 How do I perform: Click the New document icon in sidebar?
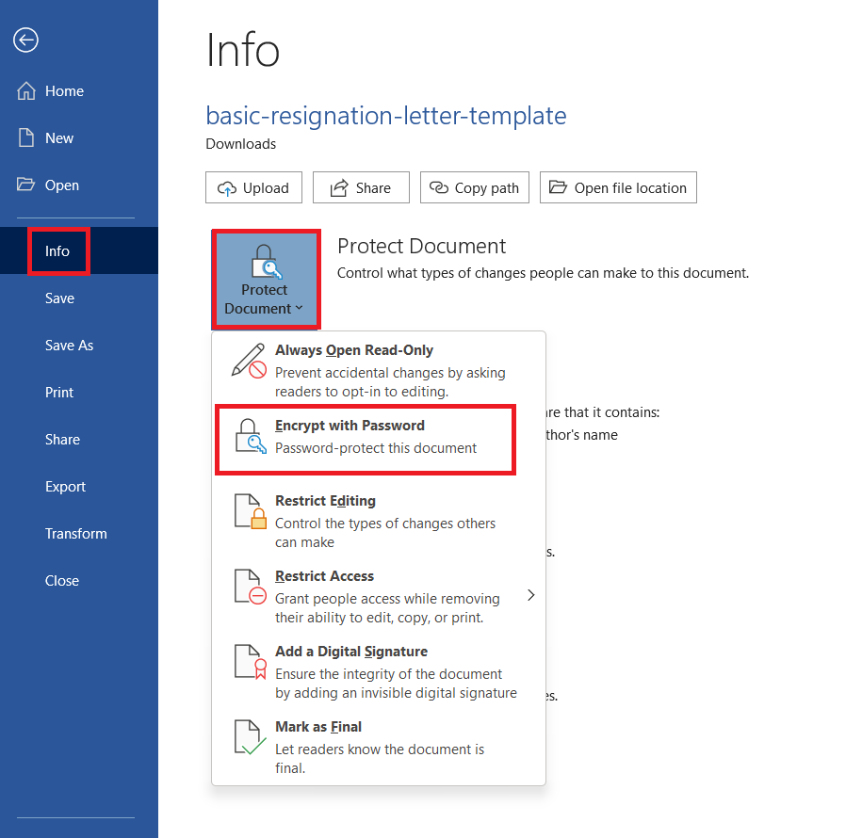[x=25, y=137]
